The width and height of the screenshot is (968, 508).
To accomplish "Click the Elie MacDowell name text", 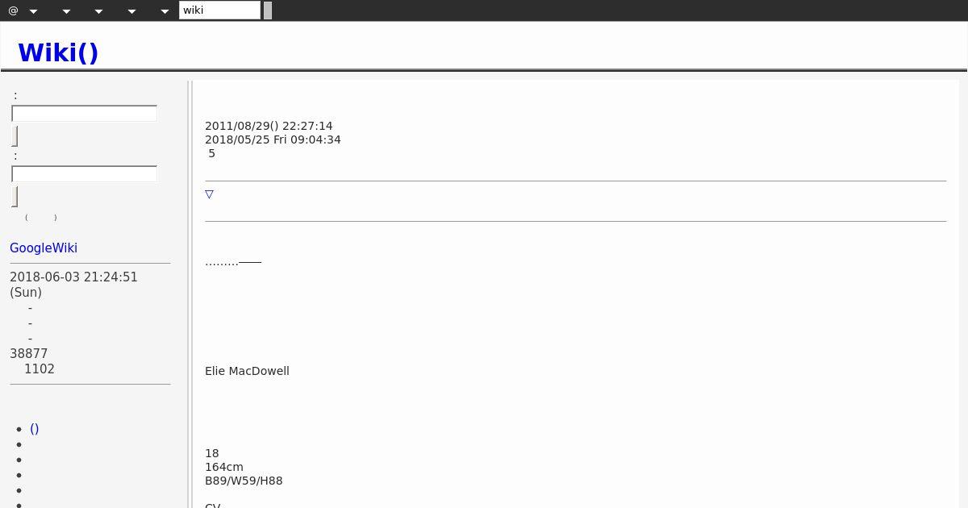I will pyautogui.click(x=247, y=371).
